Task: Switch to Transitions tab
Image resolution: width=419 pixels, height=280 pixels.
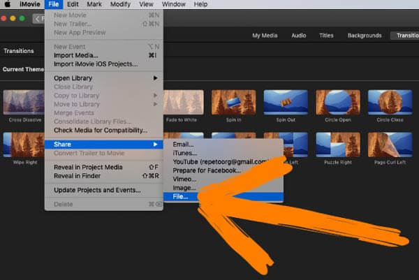Action: tap(404, 36)
